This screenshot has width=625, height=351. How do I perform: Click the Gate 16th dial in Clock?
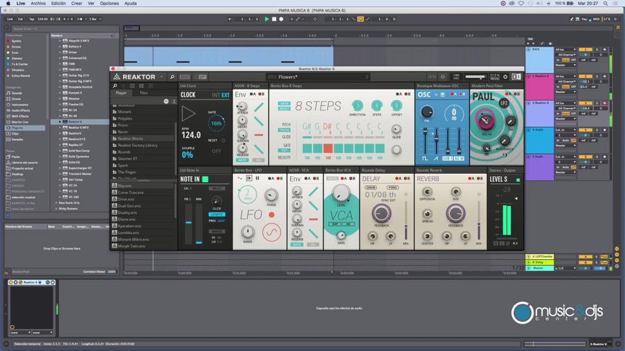pos(216,123)
